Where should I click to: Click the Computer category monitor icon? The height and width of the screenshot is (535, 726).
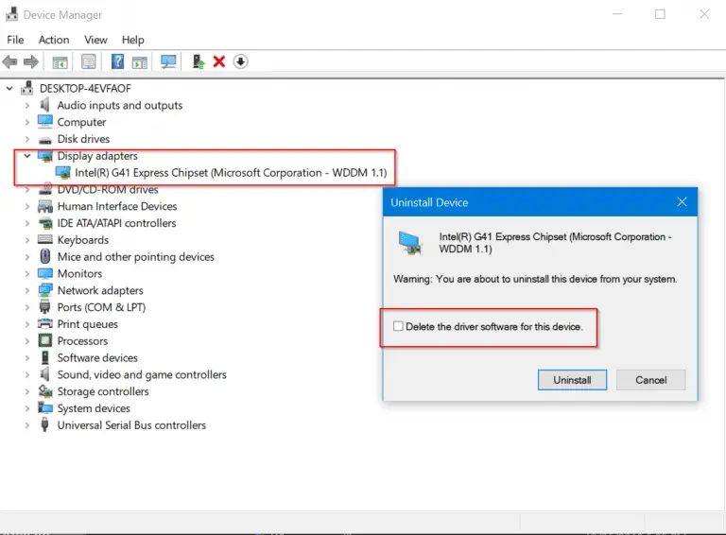(x=45, y=122)
